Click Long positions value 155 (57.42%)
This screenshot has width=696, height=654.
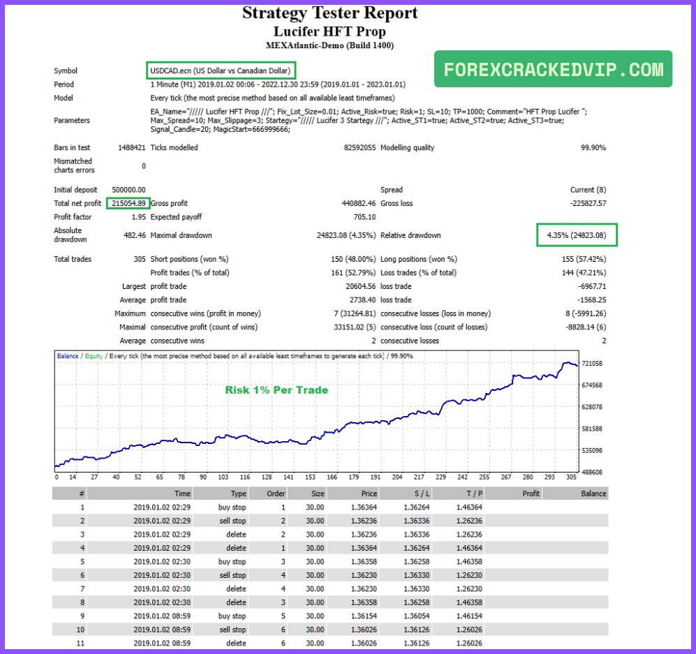pyautogui.click(x=584, y=259)
